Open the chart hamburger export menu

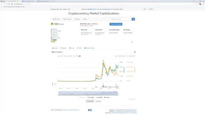135,52
